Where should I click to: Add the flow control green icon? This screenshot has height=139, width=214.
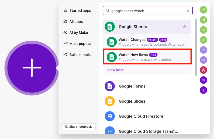[203, 10]
